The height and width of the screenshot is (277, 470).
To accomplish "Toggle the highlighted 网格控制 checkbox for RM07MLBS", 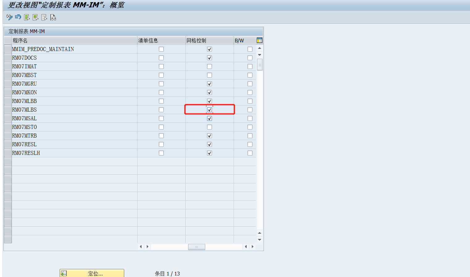I will [209, 109].
